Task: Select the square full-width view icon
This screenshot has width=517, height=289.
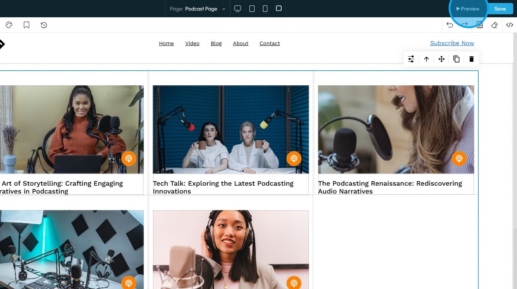Action: (x=279, y=8)
